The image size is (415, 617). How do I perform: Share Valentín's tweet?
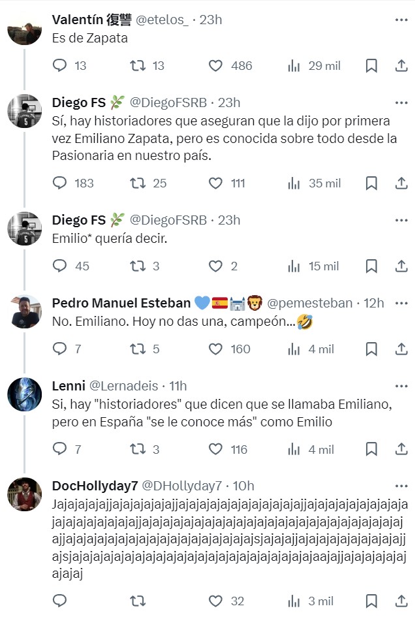tap(400, 65)
